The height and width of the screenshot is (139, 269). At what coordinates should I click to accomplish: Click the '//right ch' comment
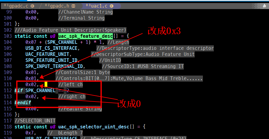point(72,97)
